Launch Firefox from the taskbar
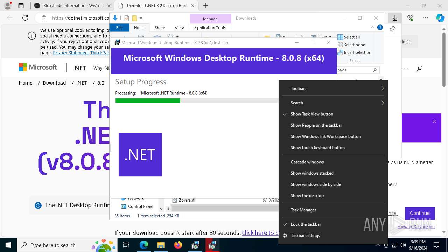This screenshot has height=252, width=448. (178, 245)
